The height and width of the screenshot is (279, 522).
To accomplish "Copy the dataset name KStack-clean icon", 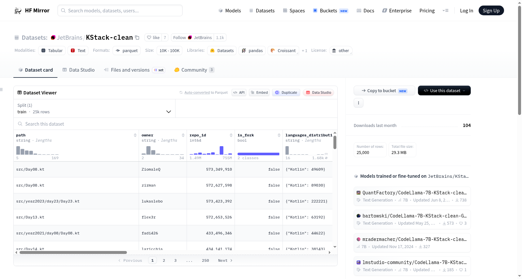I will [x=137, y=38].
